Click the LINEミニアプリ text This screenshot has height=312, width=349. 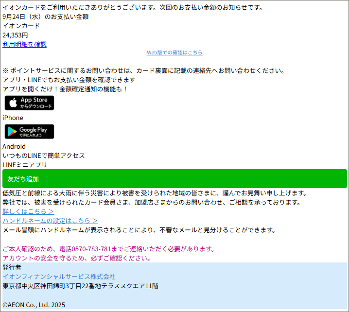tap(25, 165)
